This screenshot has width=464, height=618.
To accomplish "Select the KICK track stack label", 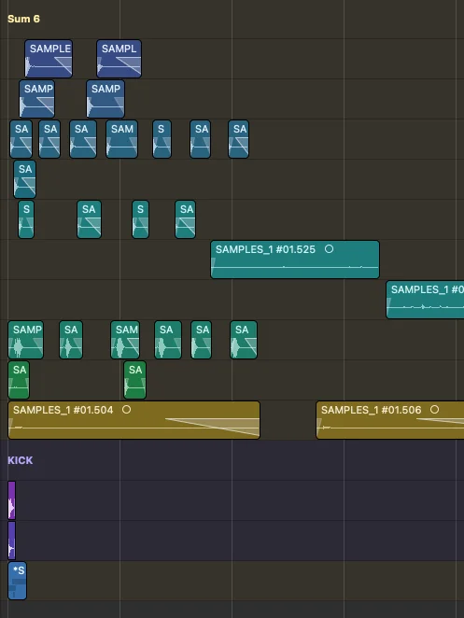I will point(21,460).
